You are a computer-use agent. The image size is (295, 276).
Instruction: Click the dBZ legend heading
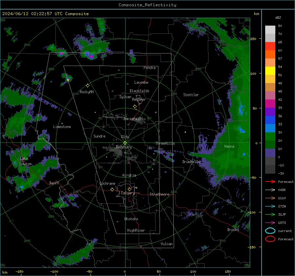click(x=278, y=17)
